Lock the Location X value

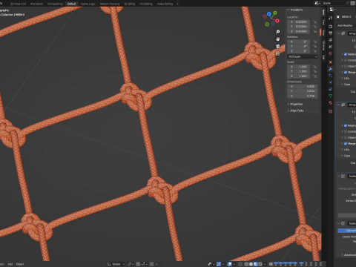(x=314, y=22)
